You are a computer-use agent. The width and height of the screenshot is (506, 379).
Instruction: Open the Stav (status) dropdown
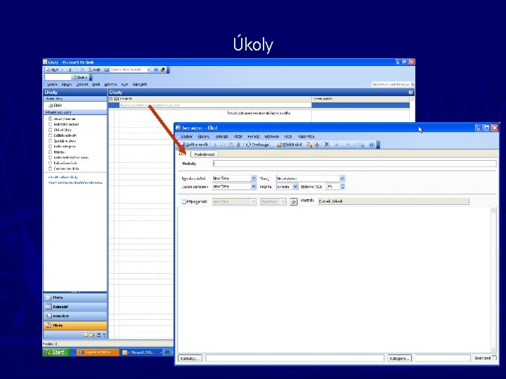click(342, 178)
